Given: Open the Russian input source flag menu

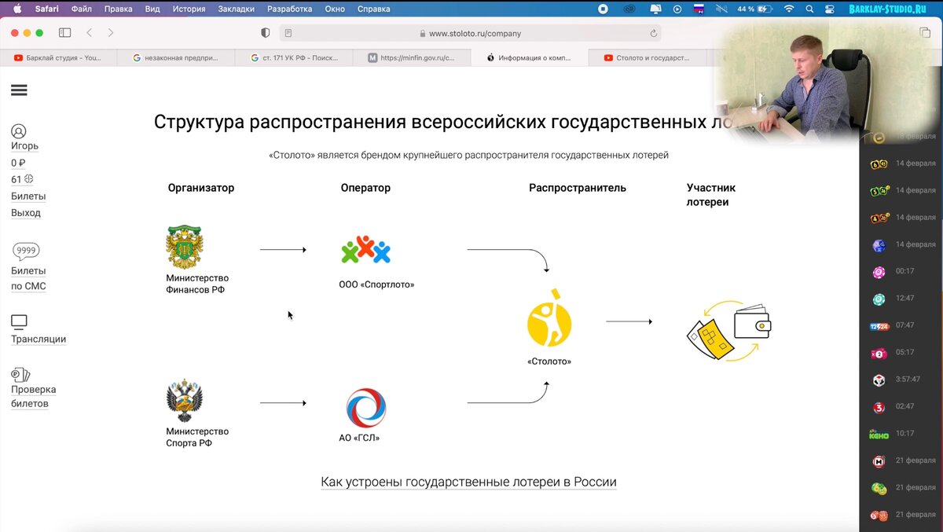Looking at the screenshot, I should pos(699,9).
